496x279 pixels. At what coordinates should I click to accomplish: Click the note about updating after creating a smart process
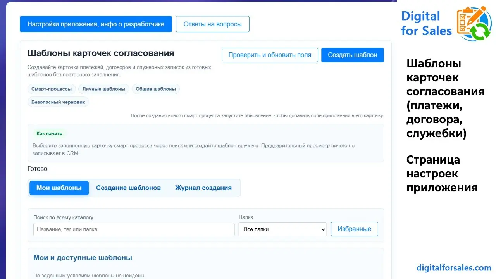point(257,115)
